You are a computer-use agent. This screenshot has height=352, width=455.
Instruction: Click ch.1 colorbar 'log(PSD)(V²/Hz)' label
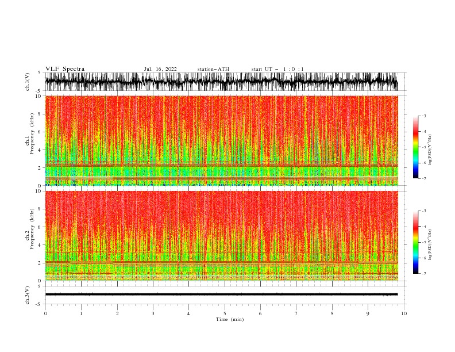coord(430,150)
